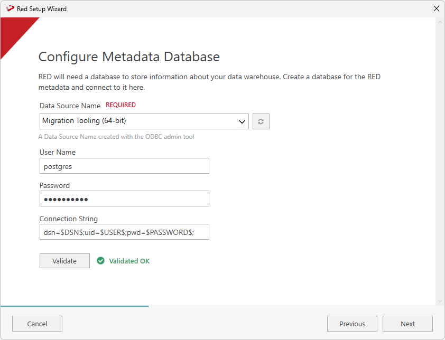
Task: Proceed with the Next button
Action: pos(407,324)
